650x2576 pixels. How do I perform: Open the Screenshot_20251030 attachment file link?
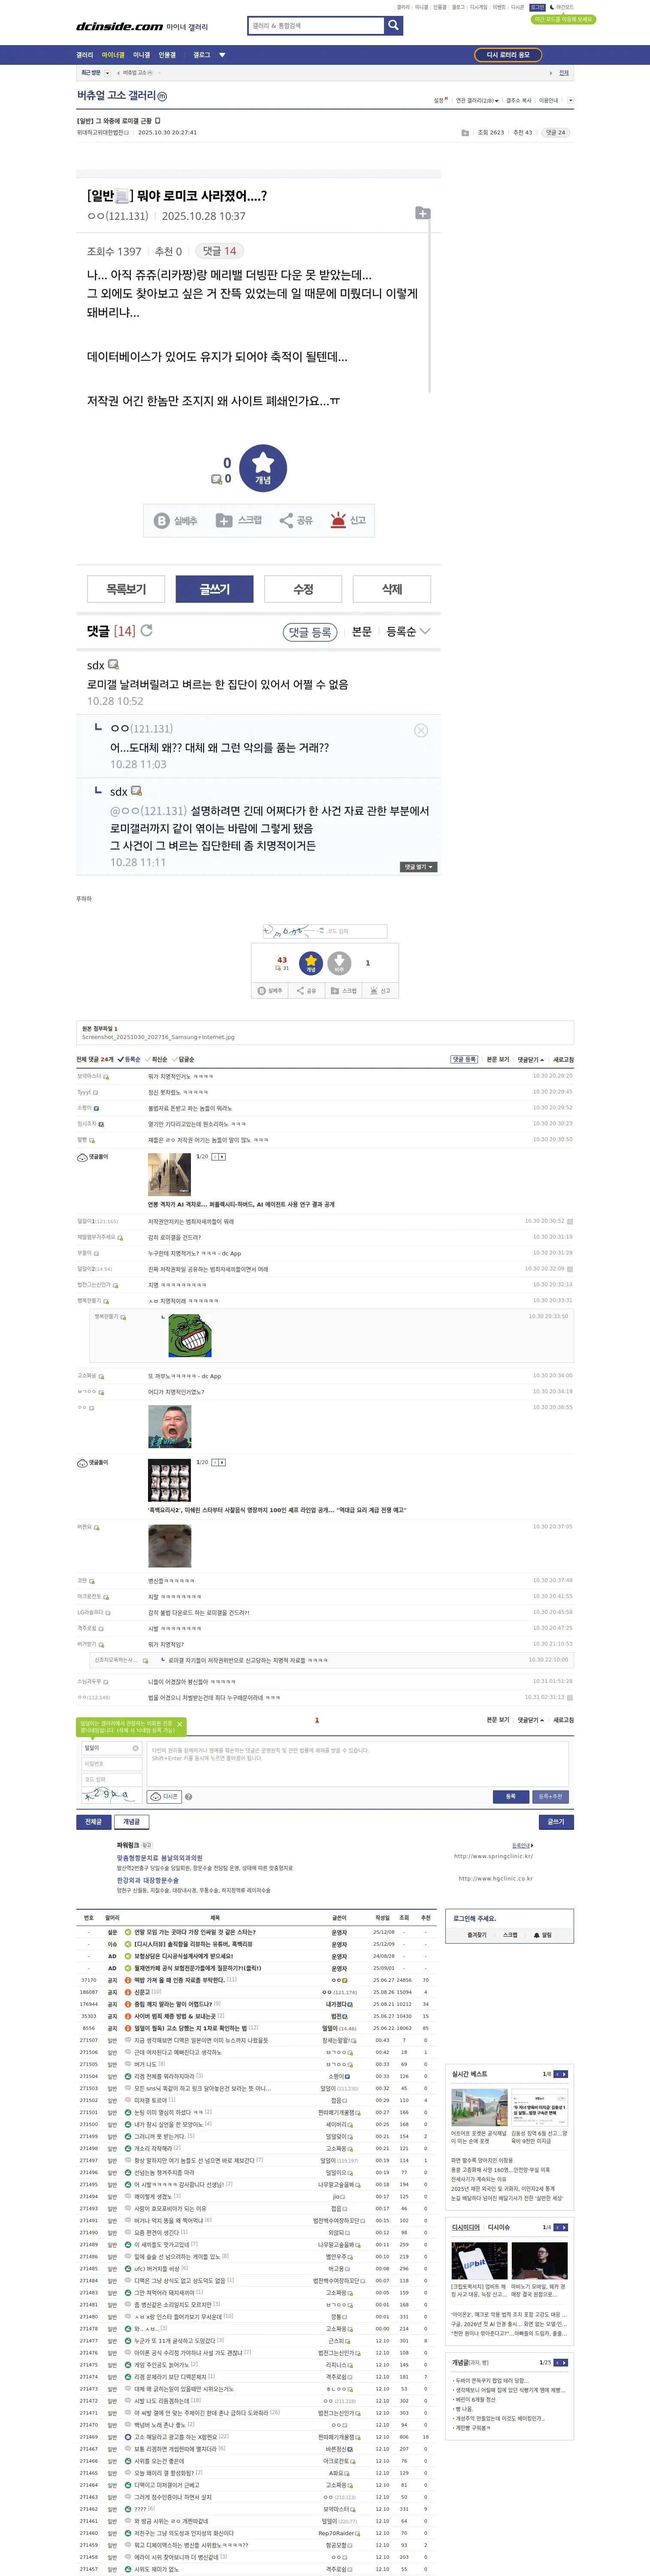click(x=158, y=1037)
